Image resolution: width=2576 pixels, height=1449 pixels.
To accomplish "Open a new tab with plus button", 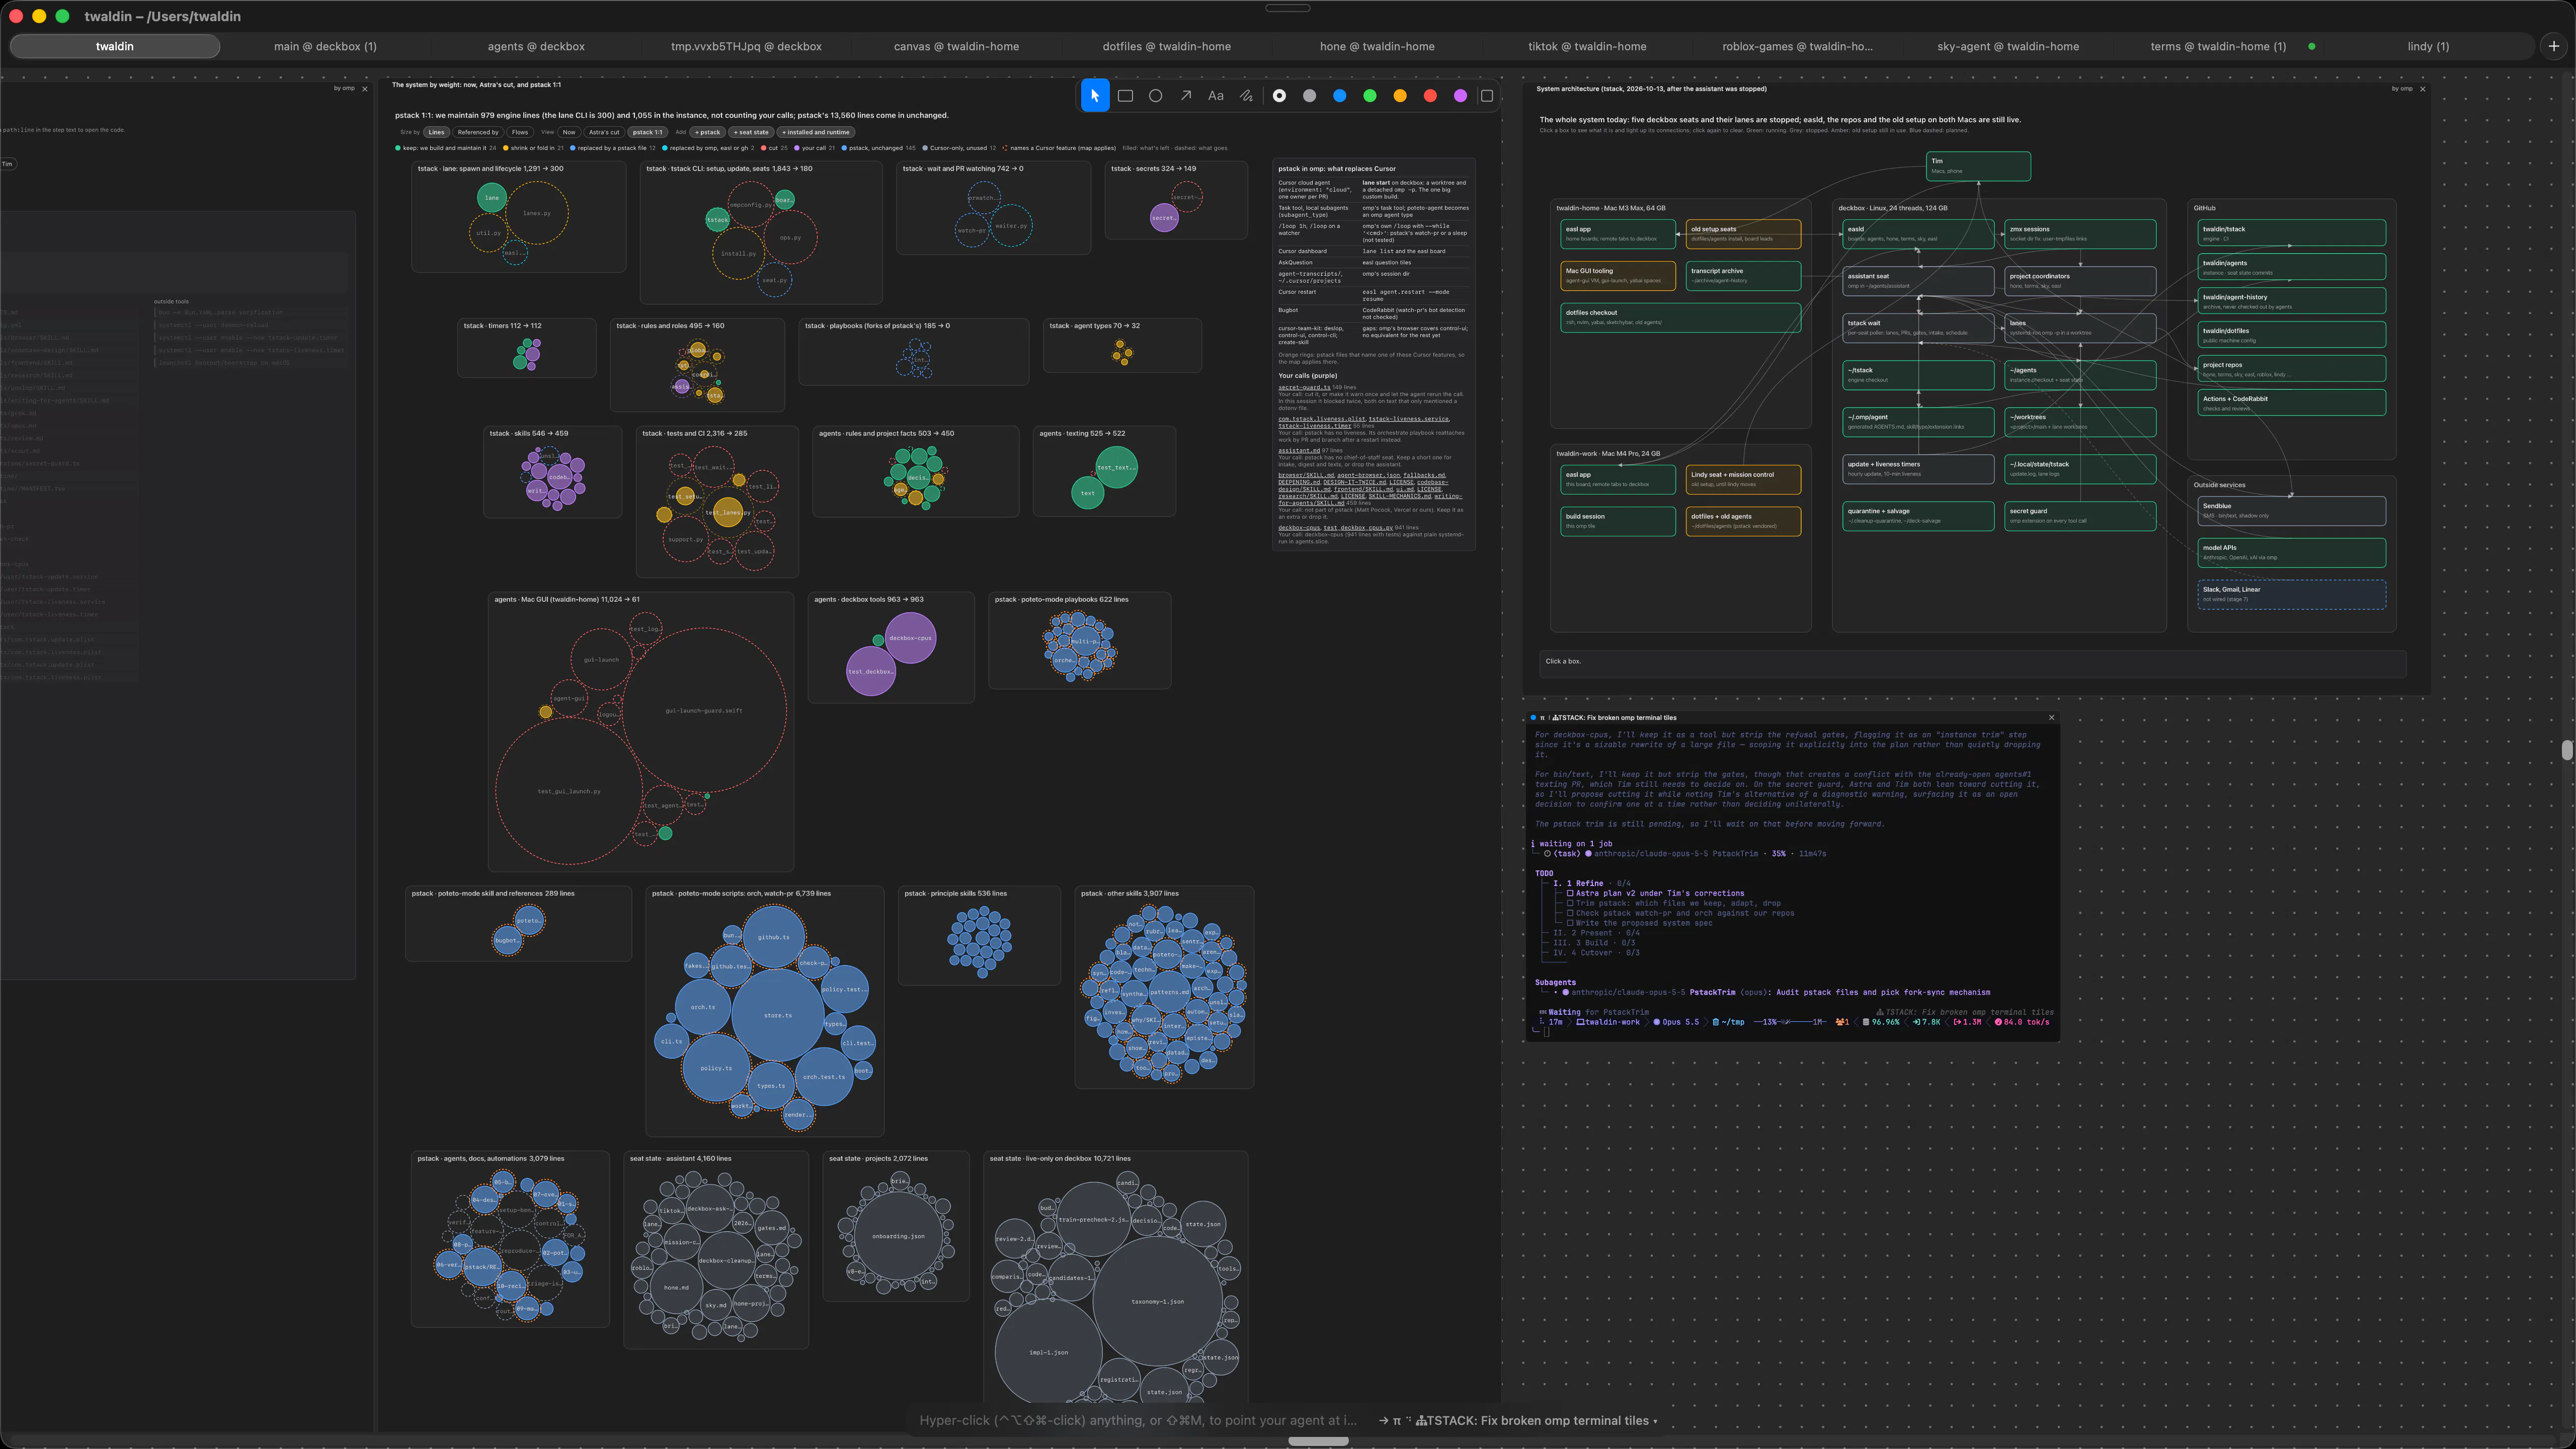I will coord(2554,46).
